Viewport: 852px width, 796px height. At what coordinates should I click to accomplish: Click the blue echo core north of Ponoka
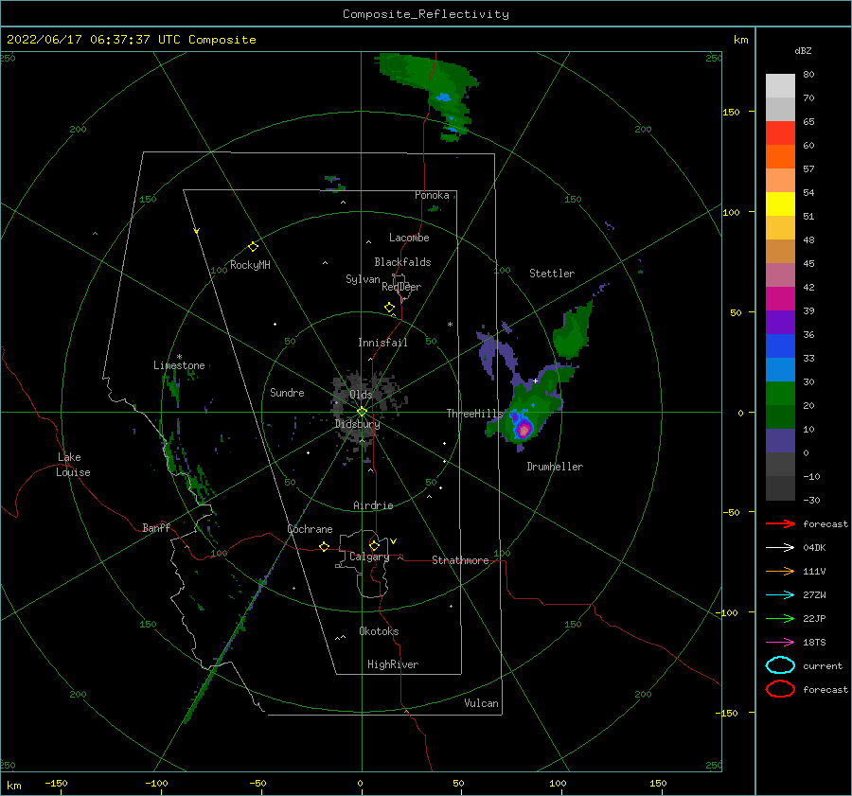click(x=444, y=97)
